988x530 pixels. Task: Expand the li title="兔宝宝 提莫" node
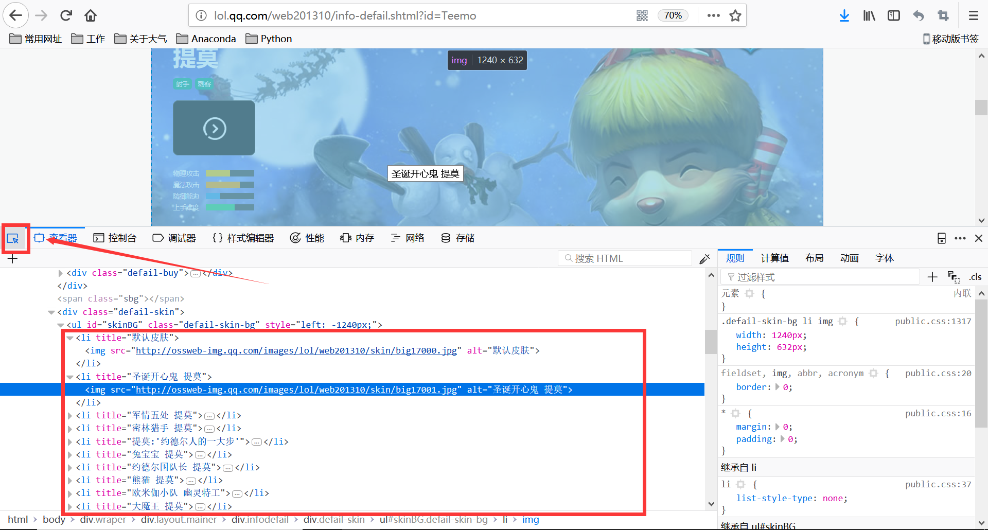click(x=70, y=455)
